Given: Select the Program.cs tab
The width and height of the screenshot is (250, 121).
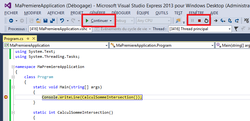Looking at the screenshot, I should point(14,38).
